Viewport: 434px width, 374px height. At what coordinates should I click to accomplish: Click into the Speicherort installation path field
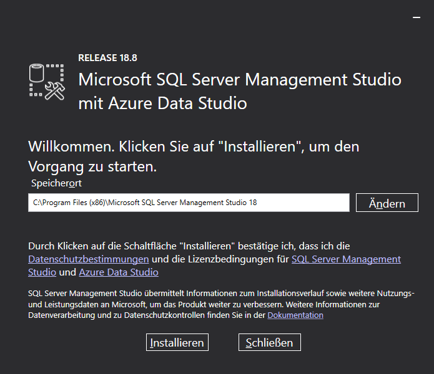(x=188, y=203)
